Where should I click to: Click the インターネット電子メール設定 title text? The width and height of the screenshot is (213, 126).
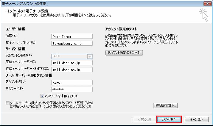(28, 11)
